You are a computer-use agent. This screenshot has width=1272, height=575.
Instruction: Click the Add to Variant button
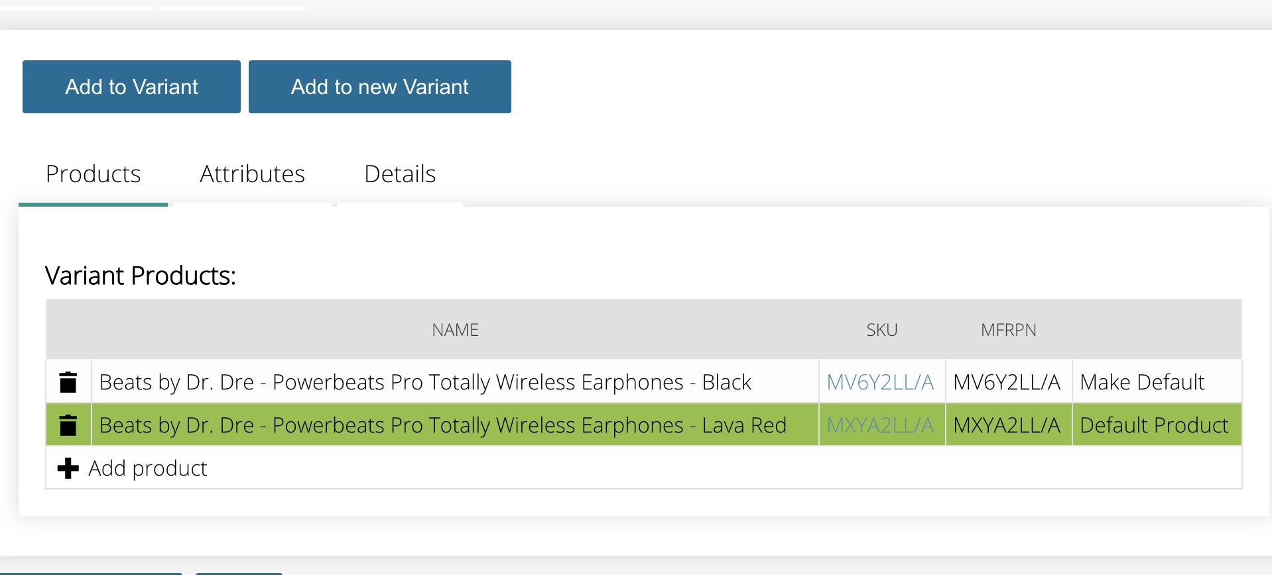(131, 87)
